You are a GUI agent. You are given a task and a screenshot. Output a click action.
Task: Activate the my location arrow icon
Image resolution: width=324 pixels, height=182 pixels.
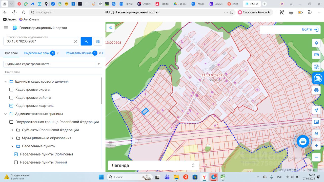316,110
